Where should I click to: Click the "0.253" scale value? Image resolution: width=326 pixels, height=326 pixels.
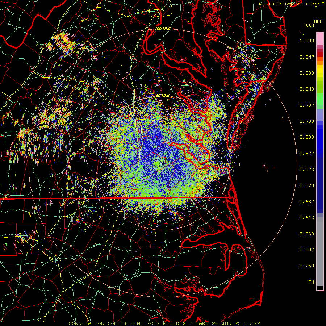[x=307, y=266]
